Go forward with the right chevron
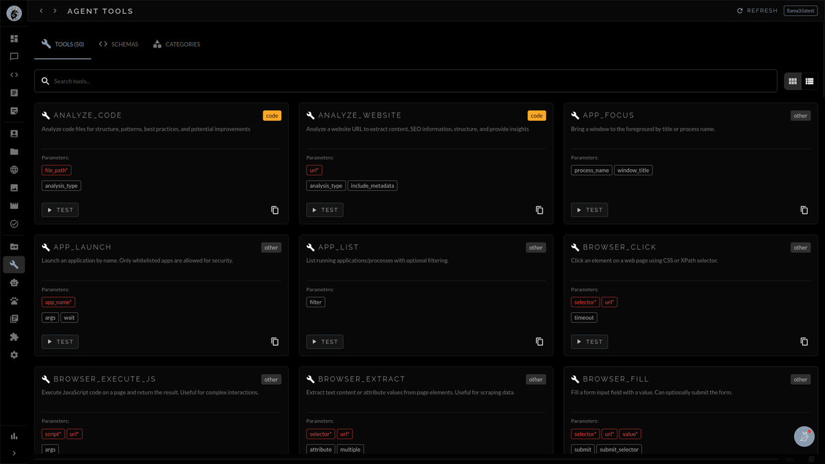This screenshot has width=825, height=464. 55,11
